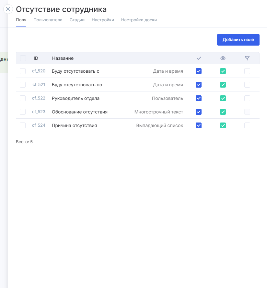
Task: Switch to the Пользователи tab
Action: tap(48, 20)
